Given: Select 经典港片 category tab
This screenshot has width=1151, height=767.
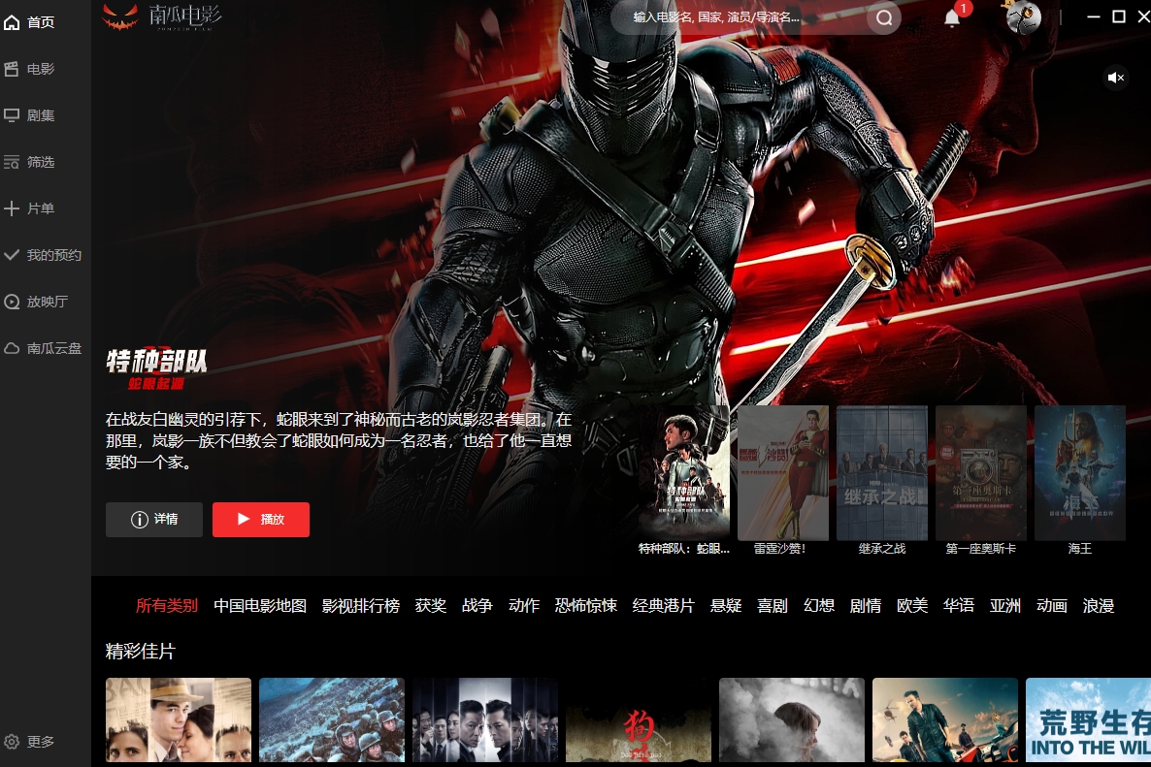Looking at the screenshot, I should [663, 606].
